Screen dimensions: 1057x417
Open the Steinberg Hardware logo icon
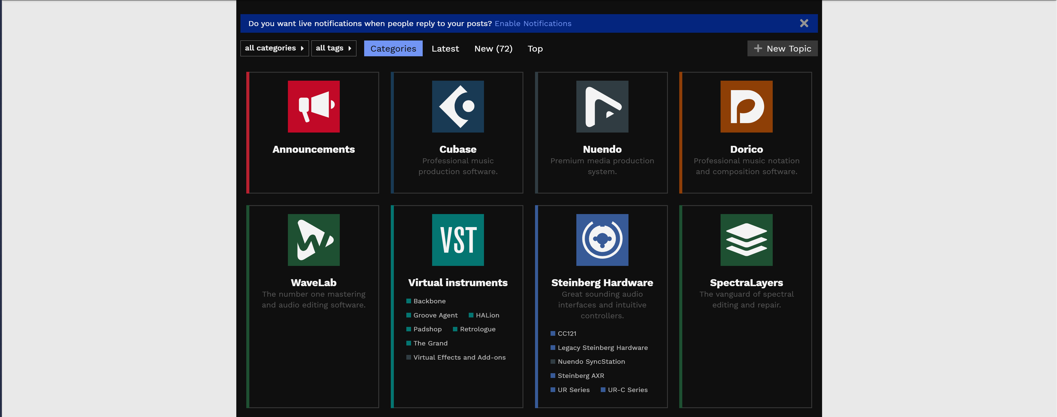602,240
